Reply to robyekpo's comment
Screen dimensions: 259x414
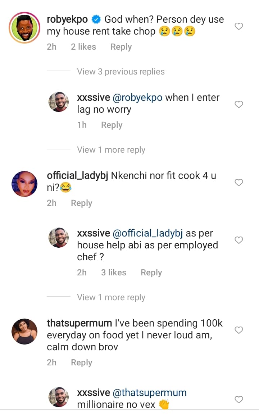(121, 47)
